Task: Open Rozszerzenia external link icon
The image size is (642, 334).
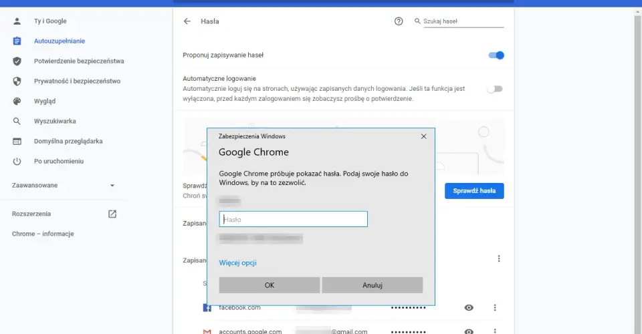Action: click(112, 214)
